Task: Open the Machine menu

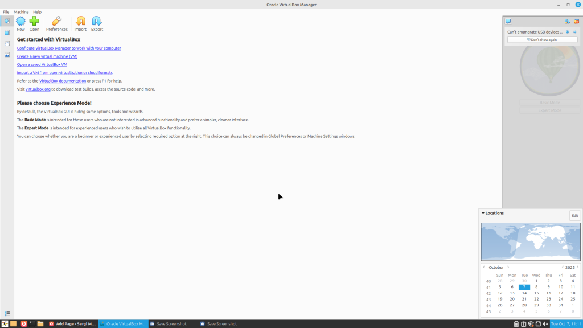Action: point(21,12)
